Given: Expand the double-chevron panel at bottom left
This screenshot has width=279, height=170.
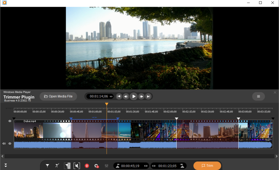Looking at the screenshot, I should [6, 166].
